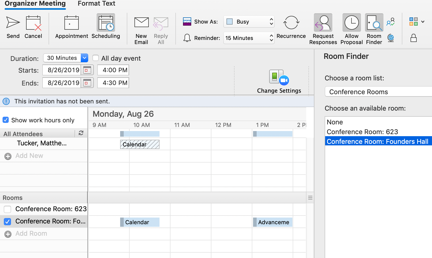Toggle the Room Finder pane
432x258 pixels.
[374, 29]
